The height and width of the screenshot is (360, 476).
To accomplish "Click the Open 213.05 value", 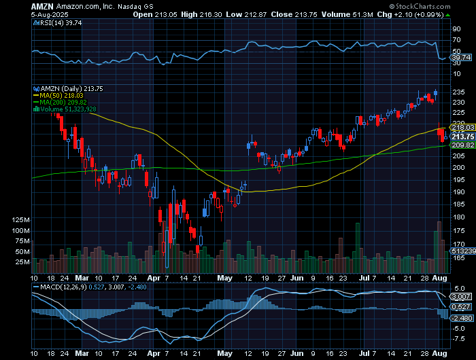I will (155, 14).
